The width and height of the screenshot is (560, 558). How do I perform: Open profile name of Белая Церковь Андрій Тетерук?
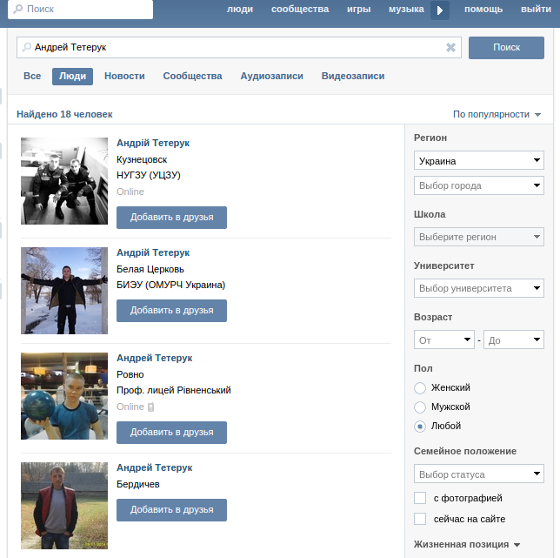(x=153, y=252)
